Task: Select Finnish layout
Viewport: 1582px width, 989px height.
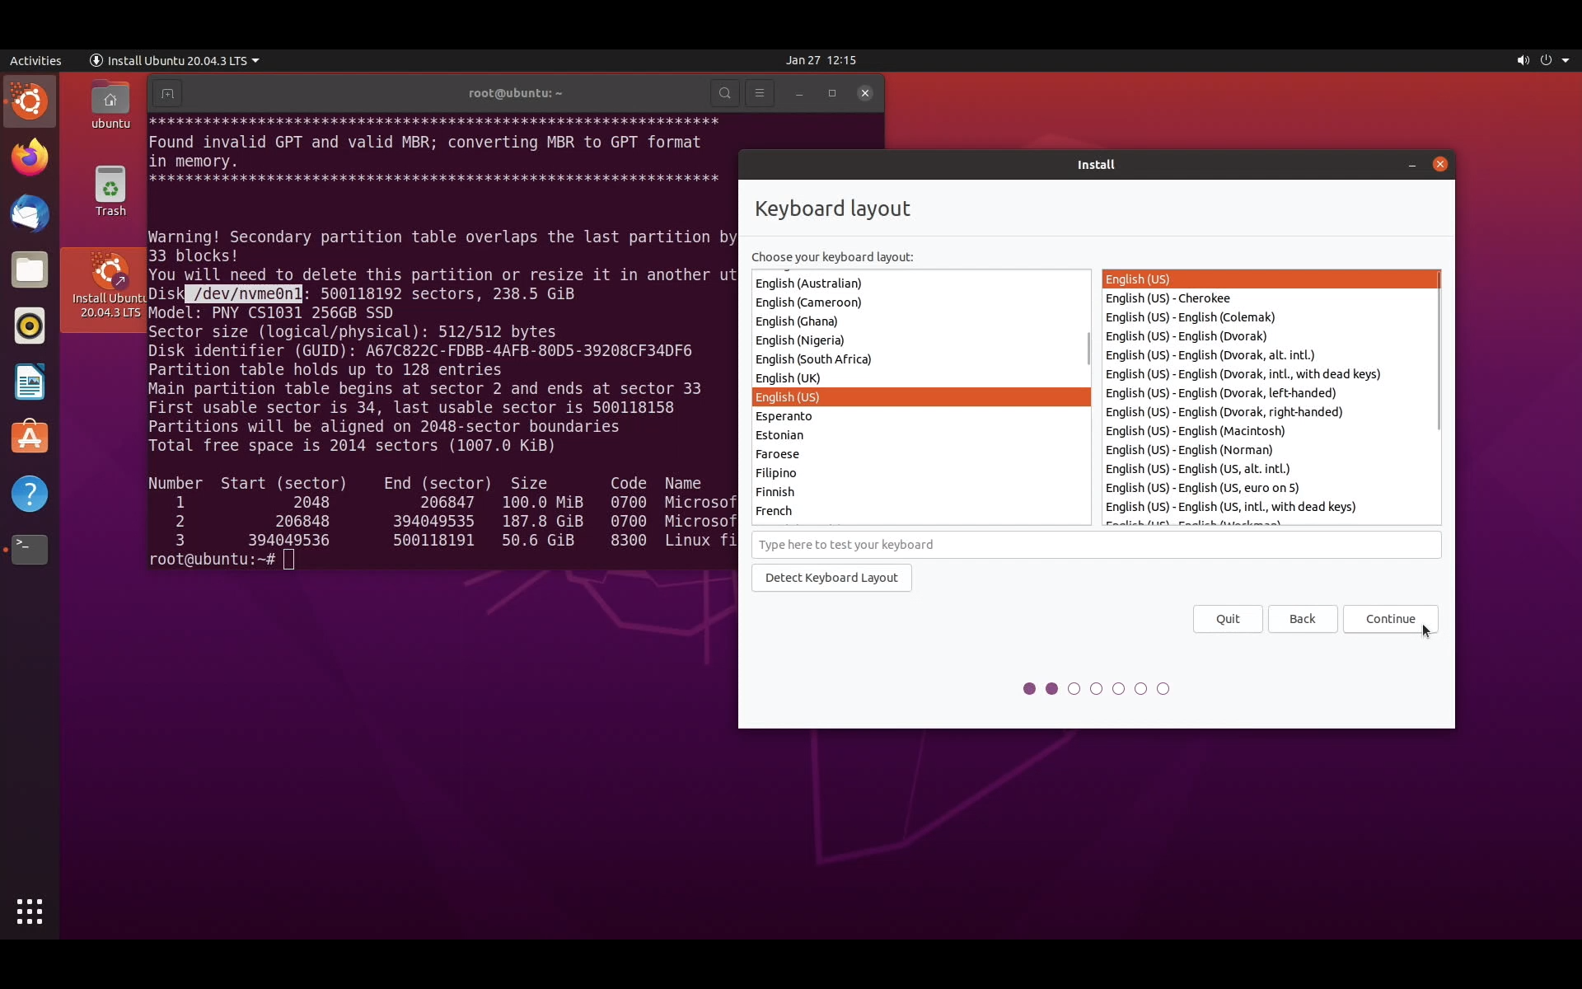Action: [921, 492]
